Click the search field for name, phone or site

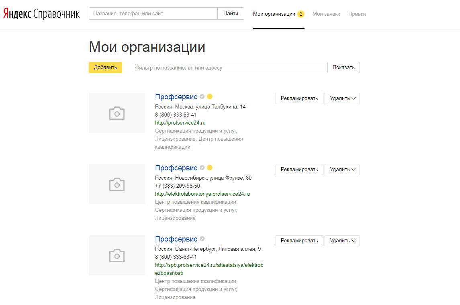[x=153, y=14]
